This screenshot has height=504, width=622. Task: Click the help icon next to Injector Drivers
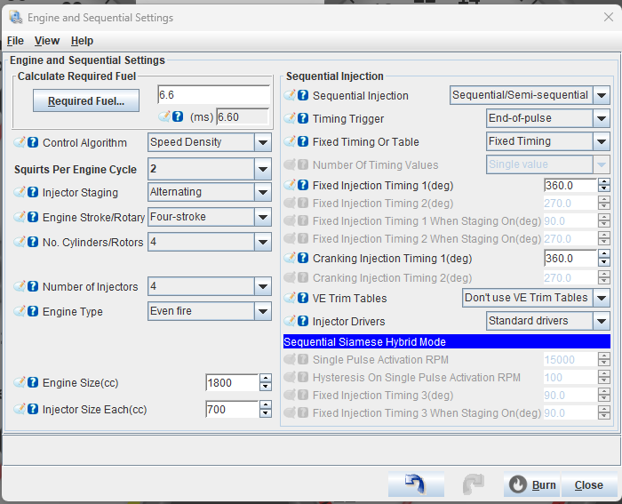pos(303,321)
